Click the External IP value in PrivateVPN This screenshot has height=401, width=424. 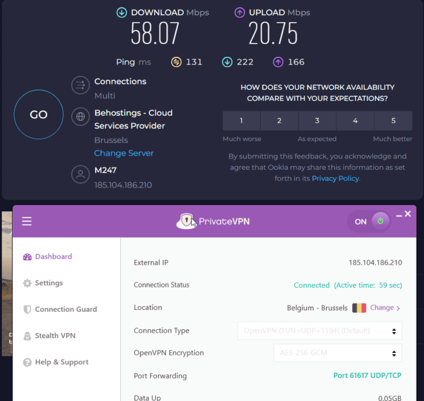coord(375,263)
